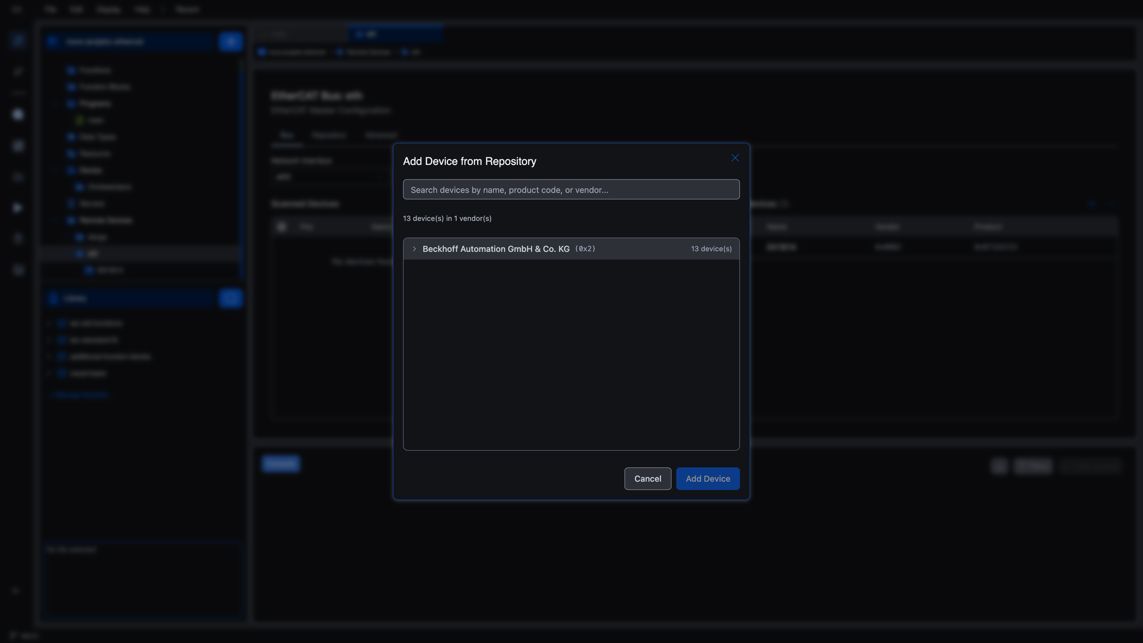Image resolution: width=1143 pixels, height=643 pixels.
Task: Expand the Beckhoff Automation vendor chevron
Action: pos(414,249)
